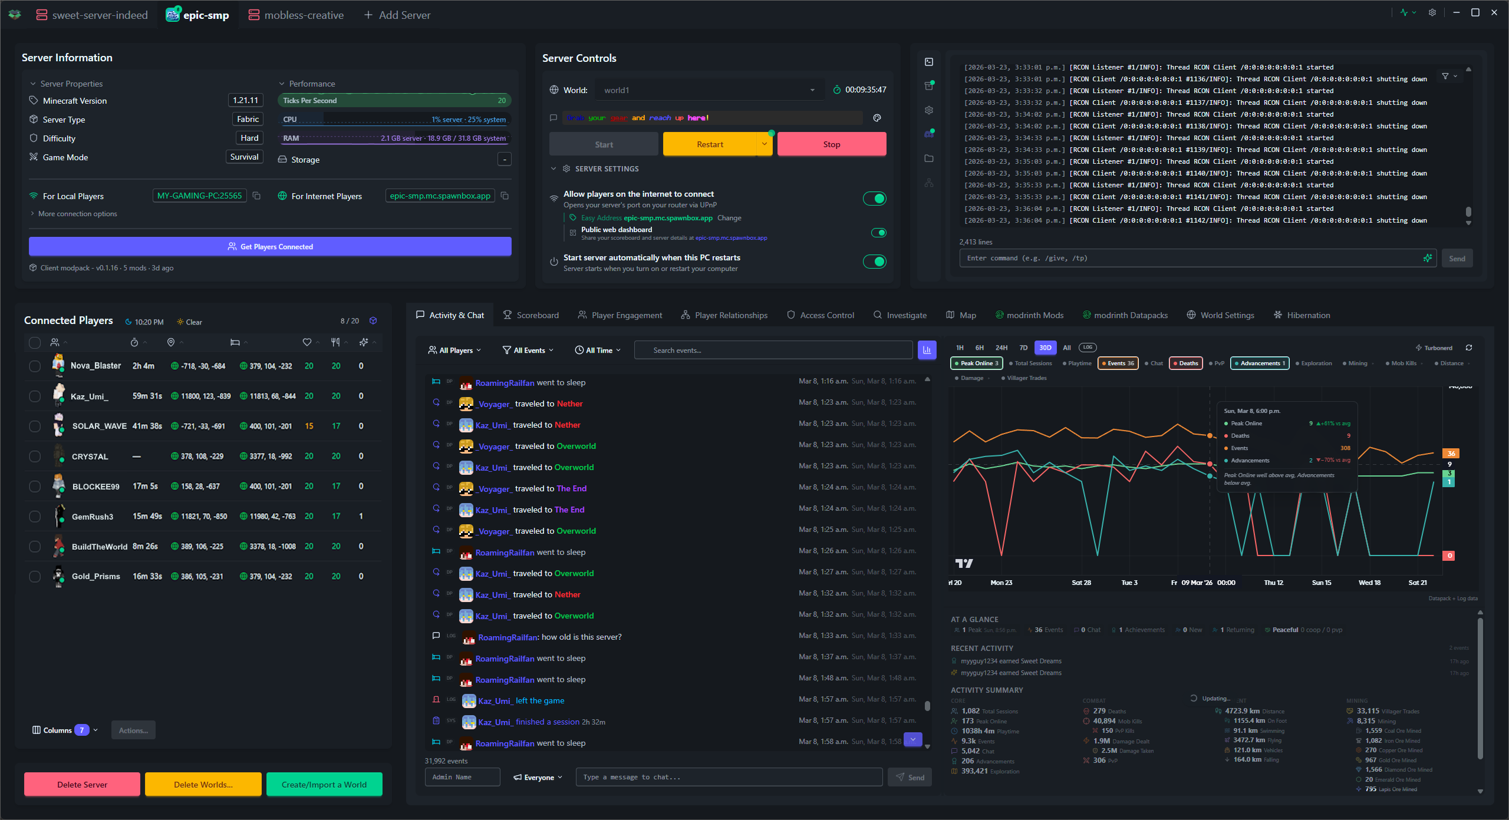Expand the Restart button options chevron

pyautogui.click(x=765, y=144)
